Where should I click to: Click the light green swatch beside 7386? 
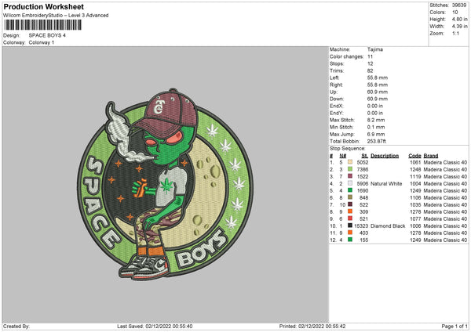(350, 169)
